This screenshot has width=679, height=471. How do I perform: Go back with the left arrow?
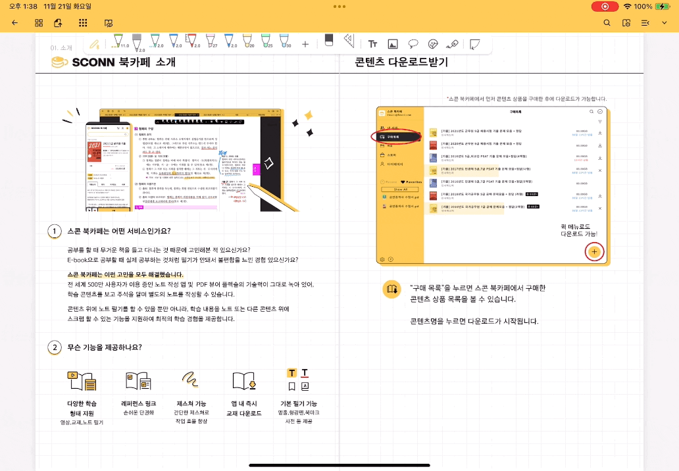point(14,23)
